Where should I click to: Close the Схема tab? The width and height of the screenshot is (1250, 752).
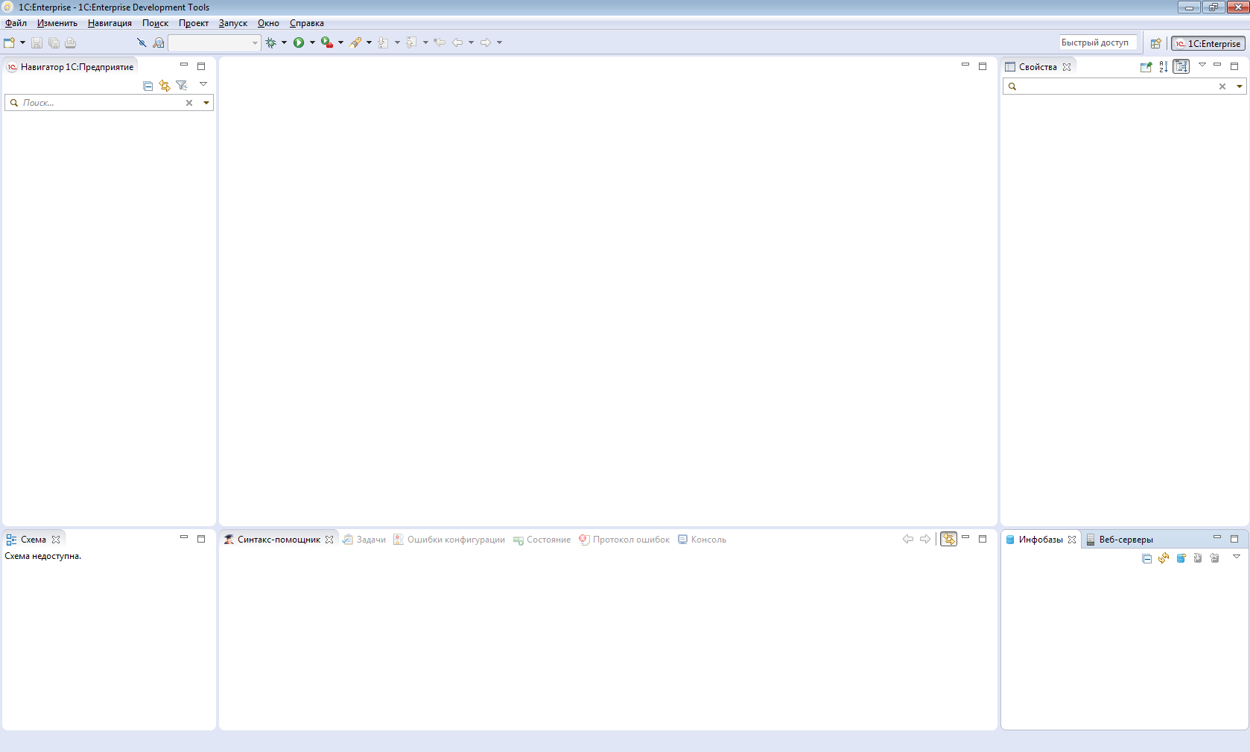[x=56, y=540]
